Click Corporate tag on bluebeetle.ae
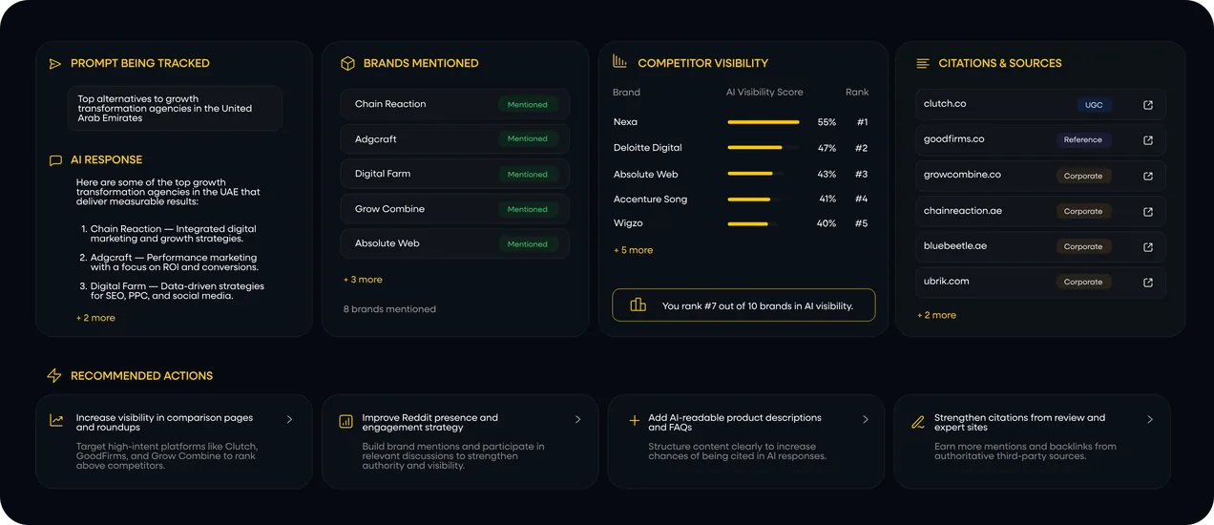 [1083, 246]
